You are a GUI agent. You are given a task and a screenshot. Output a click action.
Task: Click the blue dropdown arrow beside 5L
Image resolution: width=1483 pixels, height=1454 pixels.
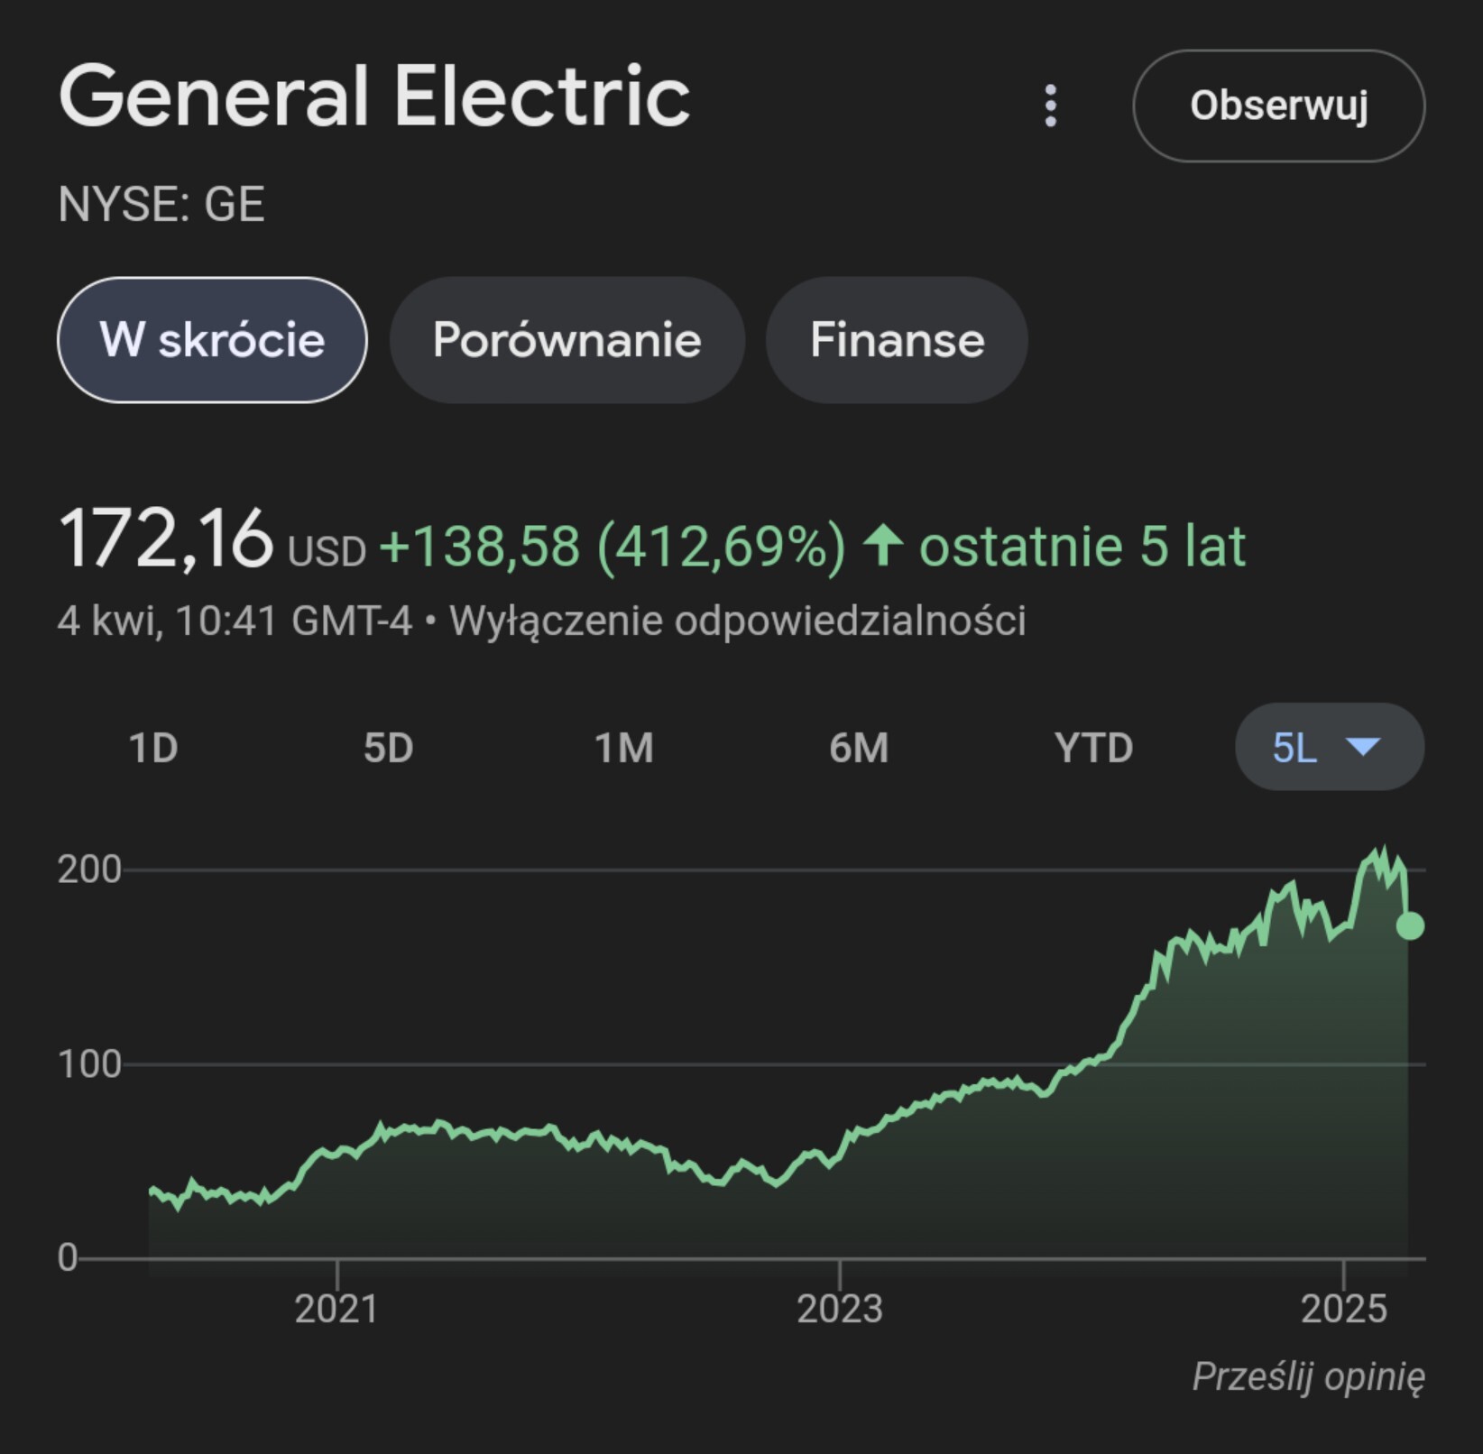1362,746
